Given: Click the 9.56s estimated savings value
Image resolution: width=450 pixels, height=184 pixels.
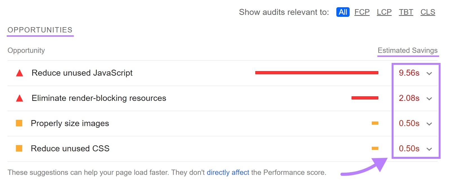Looking at the screenshot, I should pyautogui.click(x=409, y=73).
